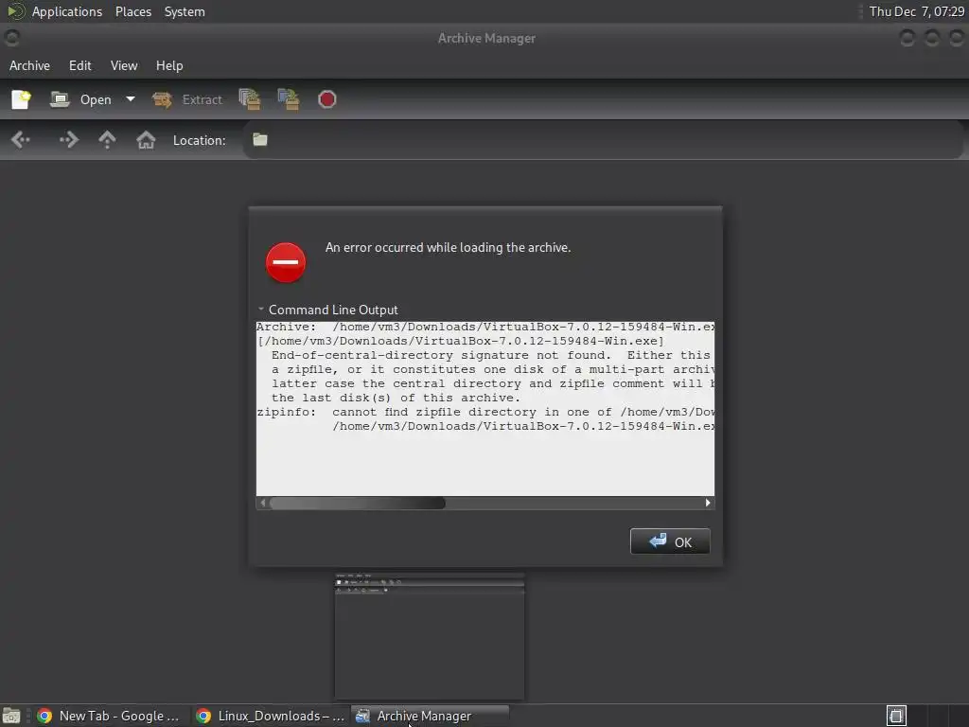This screenshot has height=727, width=969.
Task: Go to home location icon
Action: tap(146, 140)
